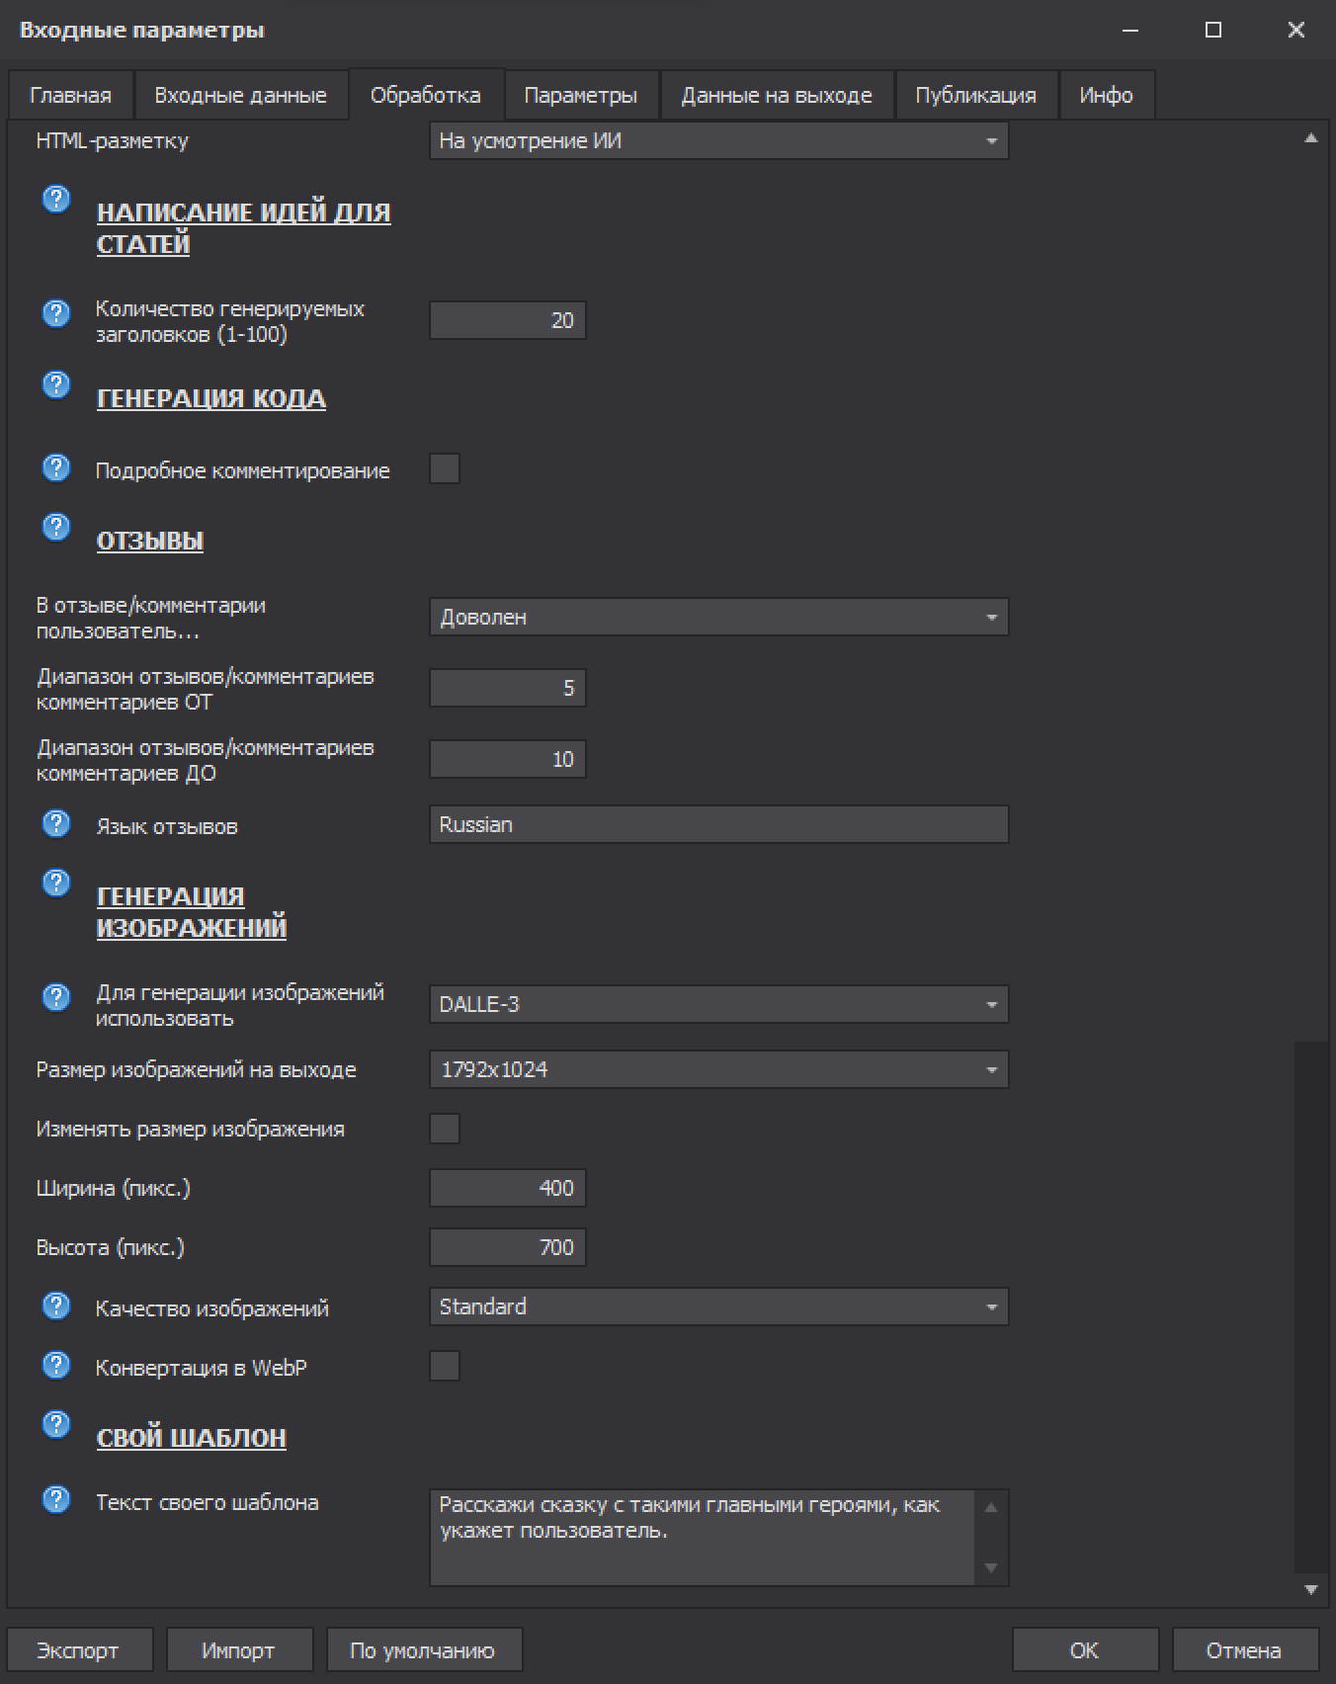1336x1684 pixels.
Task: Click the Ширина (пикс.) input field
Action: click(x=507, y=1188)
